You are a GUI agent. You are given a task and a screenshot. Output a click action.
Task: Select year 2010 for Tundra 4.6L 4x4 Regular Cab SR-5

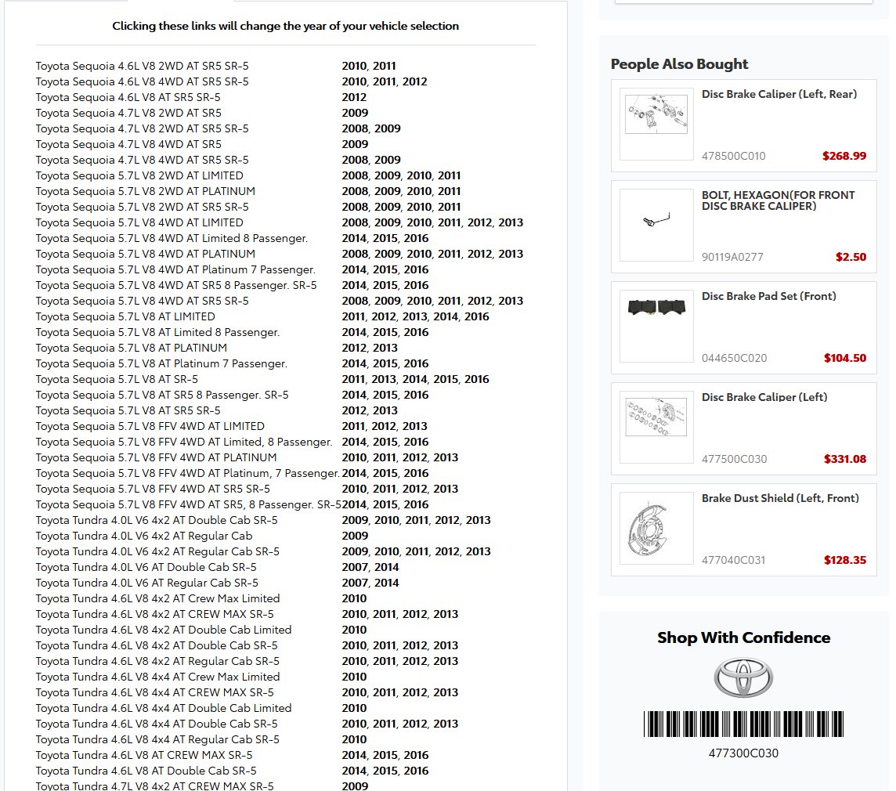[x=354, y=739]
